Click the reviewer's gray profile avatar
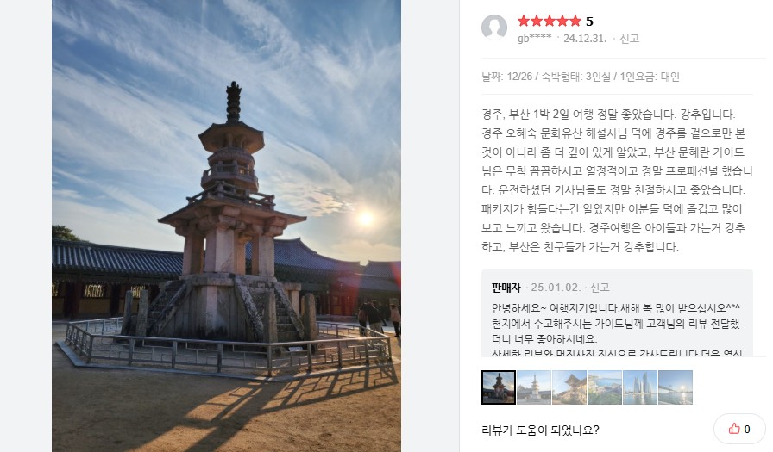Screen dimensions: 773x452 [494, 27]
